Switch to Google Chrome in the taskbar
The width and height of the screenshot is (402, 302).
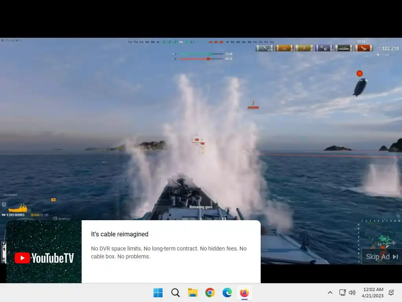[x=210, y=293]
